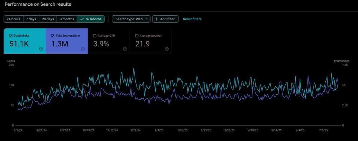Click the 21.9 average position value
The height and width of the screenshot is (141, 358).
(142, 43)
